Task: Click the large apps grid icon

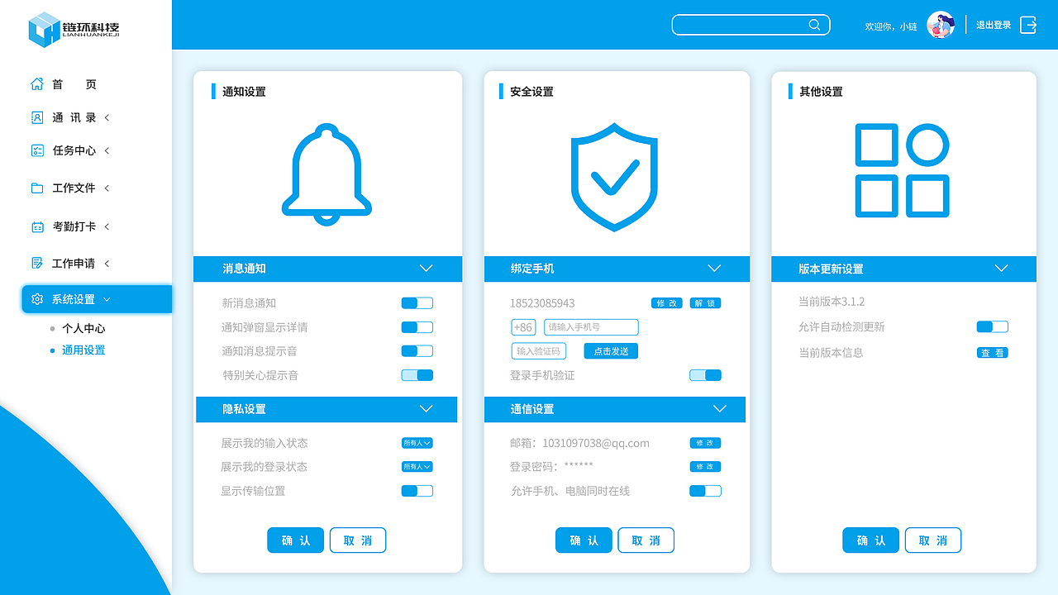Action: [902, 170]
